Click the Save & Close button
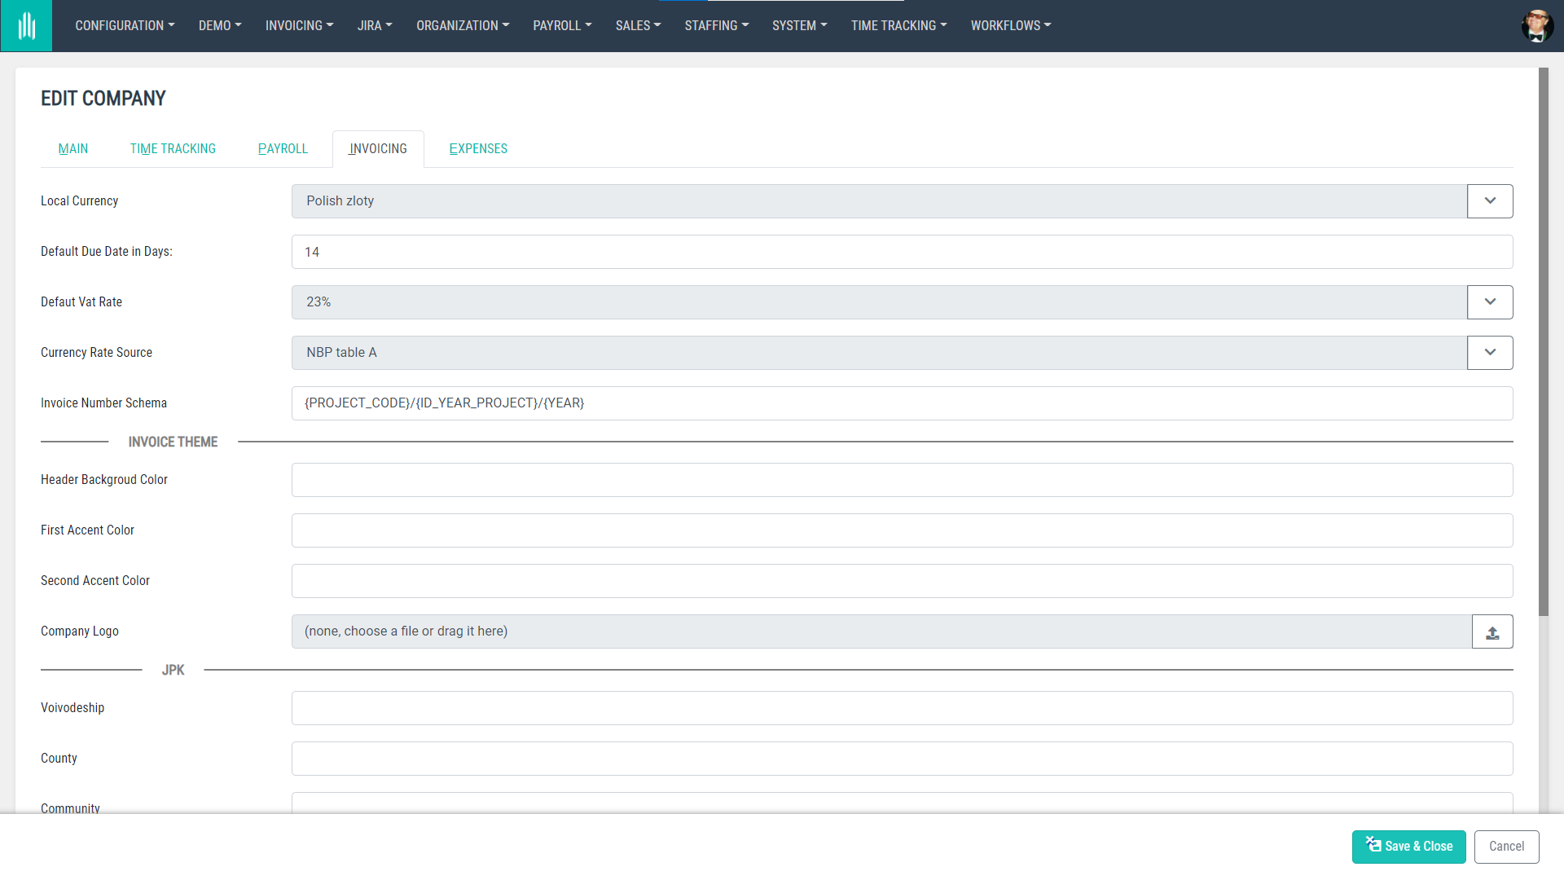This screenshot has height=880, width=1564. [1408, 847]
